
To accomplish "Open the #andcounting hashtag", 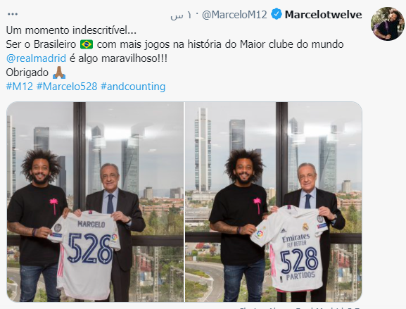I will pyautogui.click(x=133, y=87).
